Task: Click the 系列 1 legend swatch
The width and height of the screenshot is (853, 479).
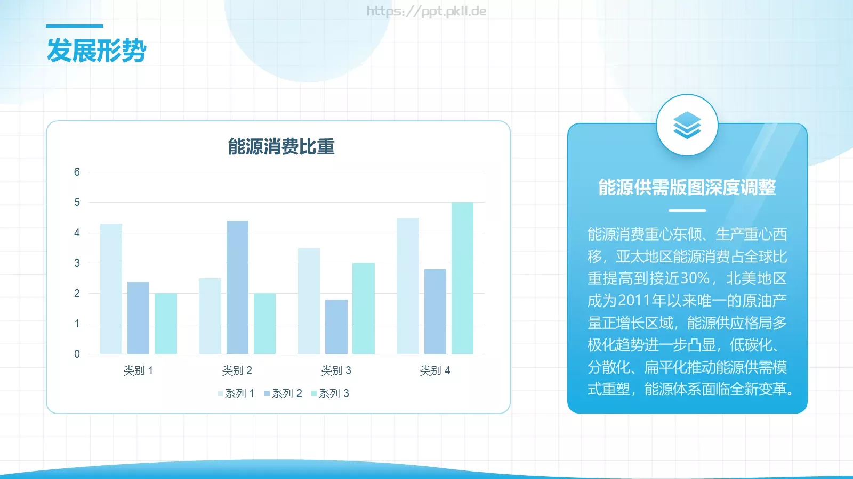Action: [220, 393]
